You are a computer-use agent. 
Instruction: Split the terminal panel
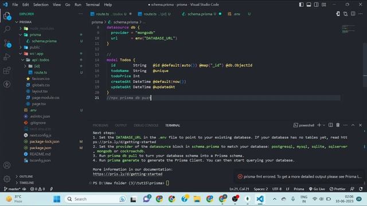click(x=330, y=125)
